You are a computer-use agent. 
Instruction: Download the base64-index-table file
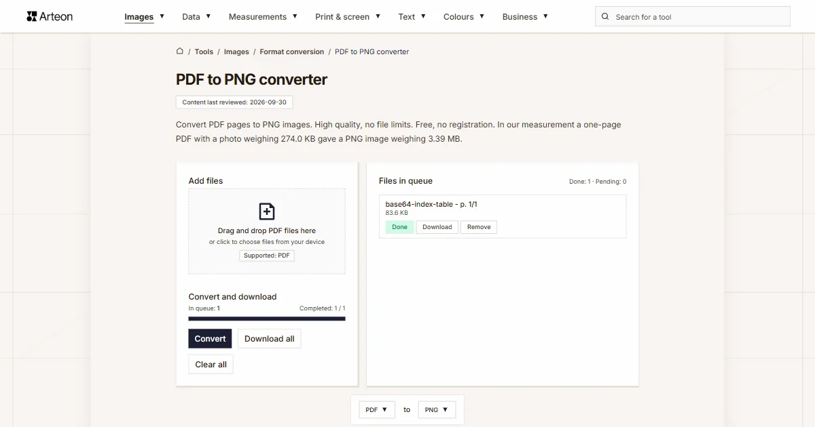pyautogui.click(x=437, y=227)
